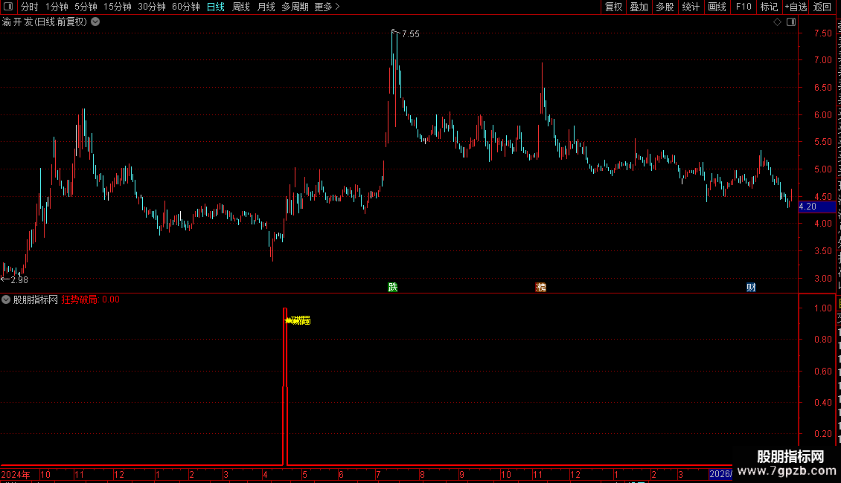The image size is (841, 483).
Task: Select the 日线 daily period tab
Action: click(216, 7)
